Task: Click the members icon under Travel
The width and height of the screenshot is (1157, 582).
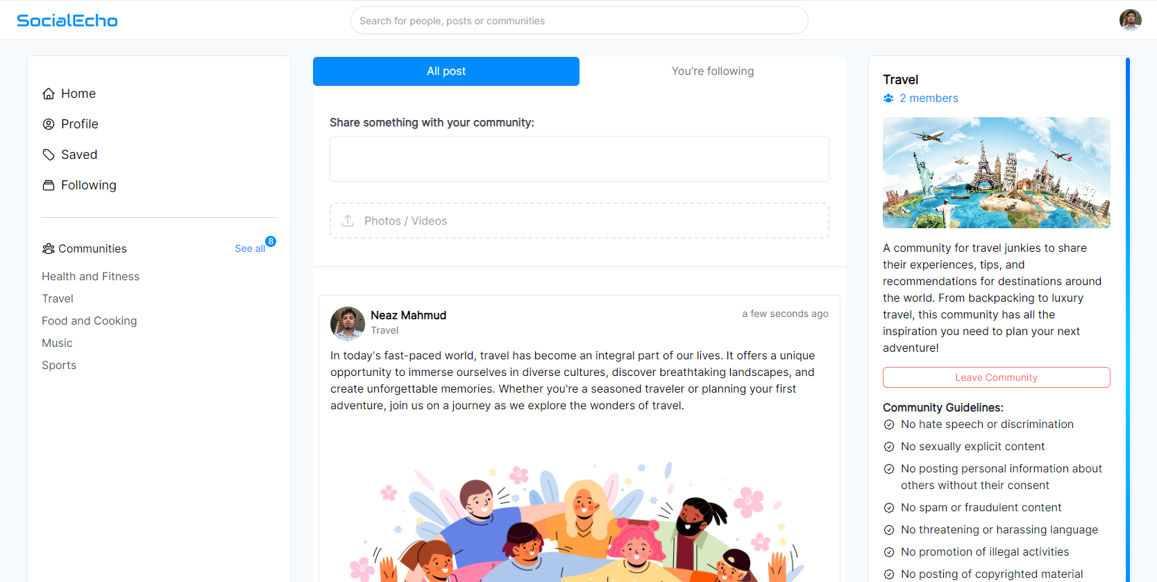Action: click(888, 99)
